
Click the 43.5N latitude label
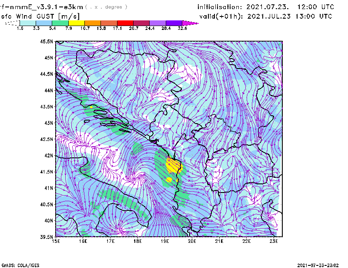point(47,107)
